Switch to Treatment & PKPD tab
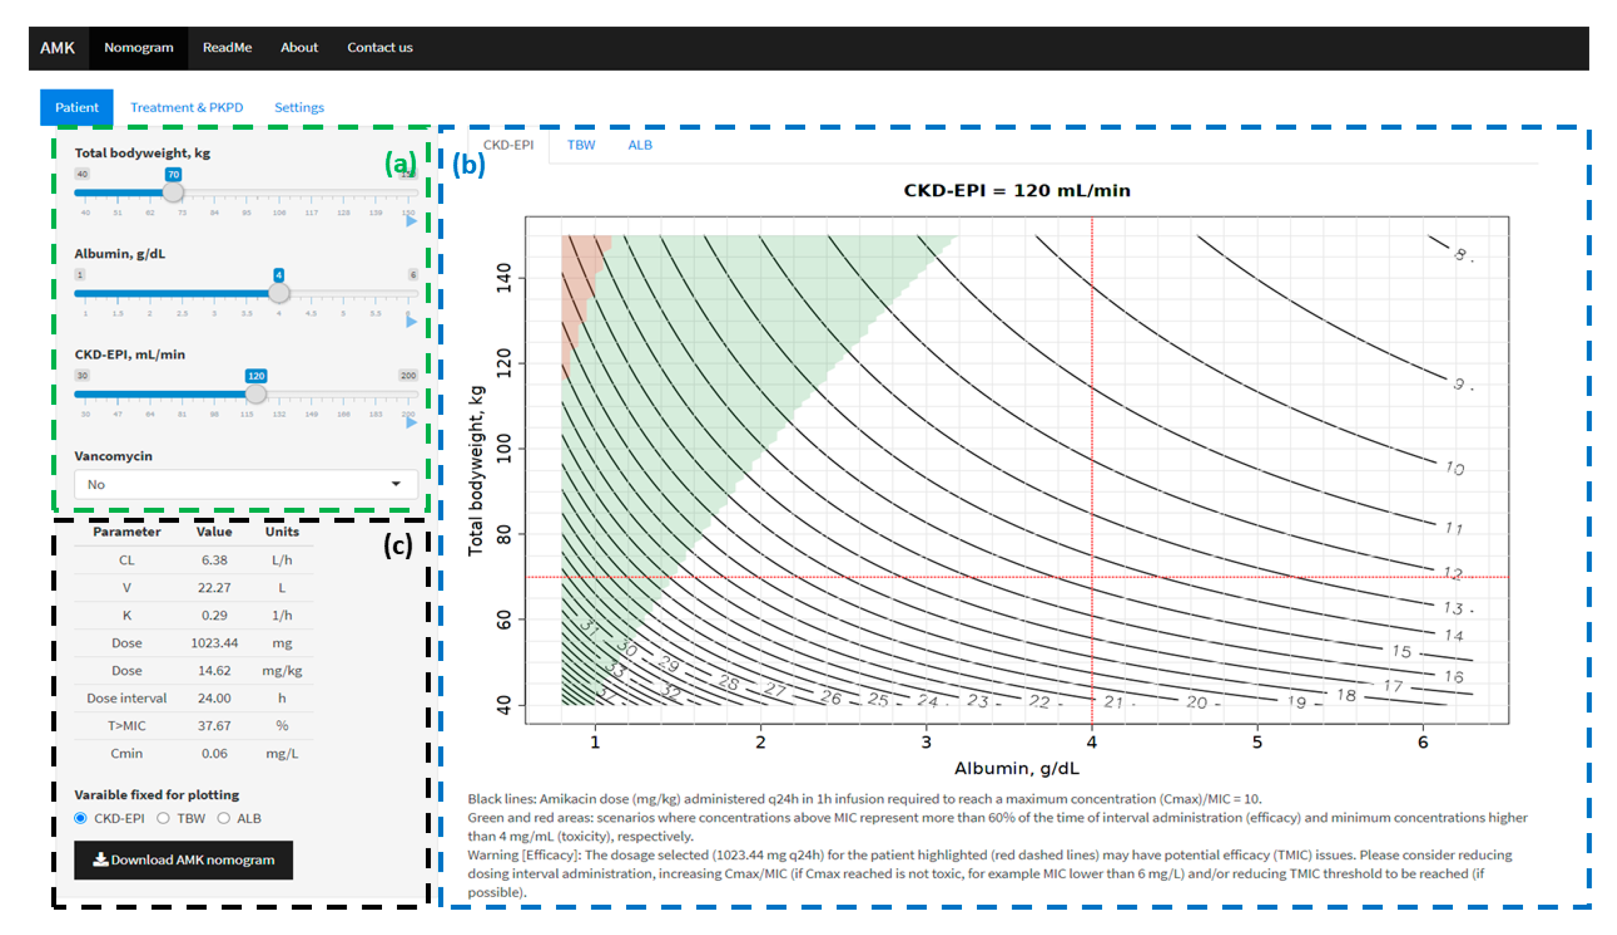This screenshot has width=1617, height=935. [x=187, y=107]
